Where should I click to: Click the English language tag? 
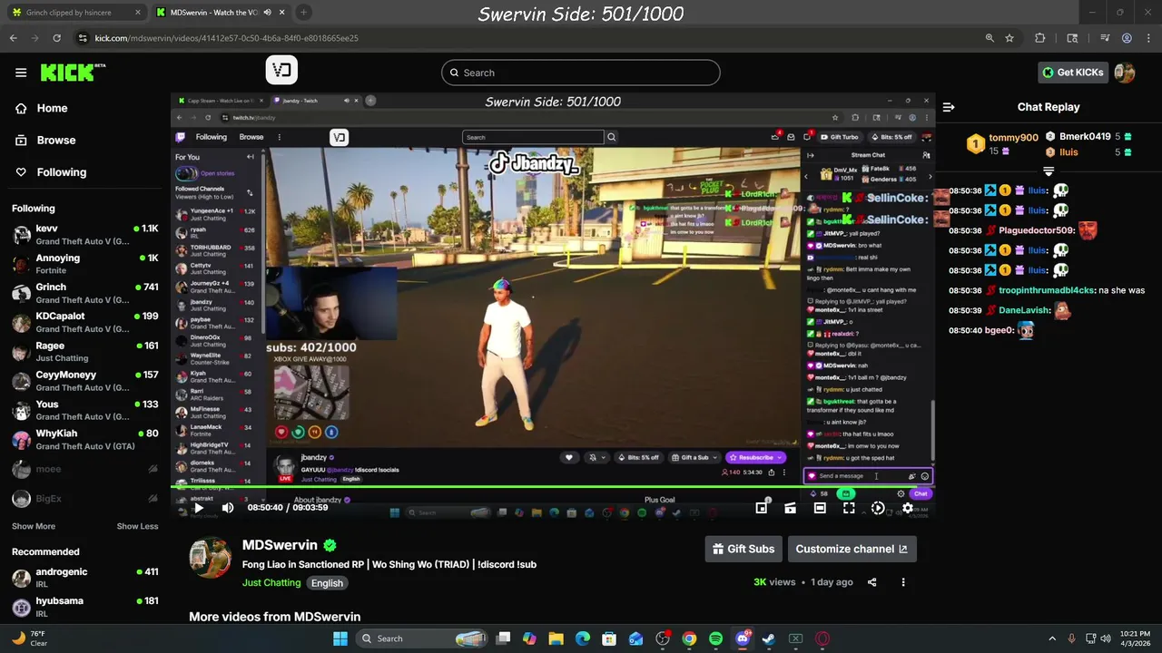coord(327,583)
